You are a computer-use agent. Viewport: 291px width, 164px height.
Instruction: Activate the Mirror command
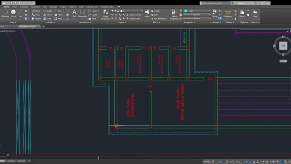click(x=48, y=15)
